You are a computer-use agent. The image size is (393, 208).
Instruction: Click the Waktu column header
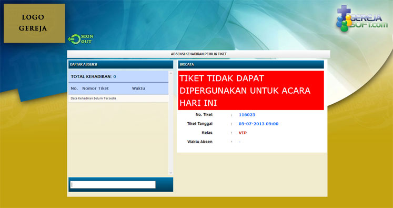click(x=138, y=88)
